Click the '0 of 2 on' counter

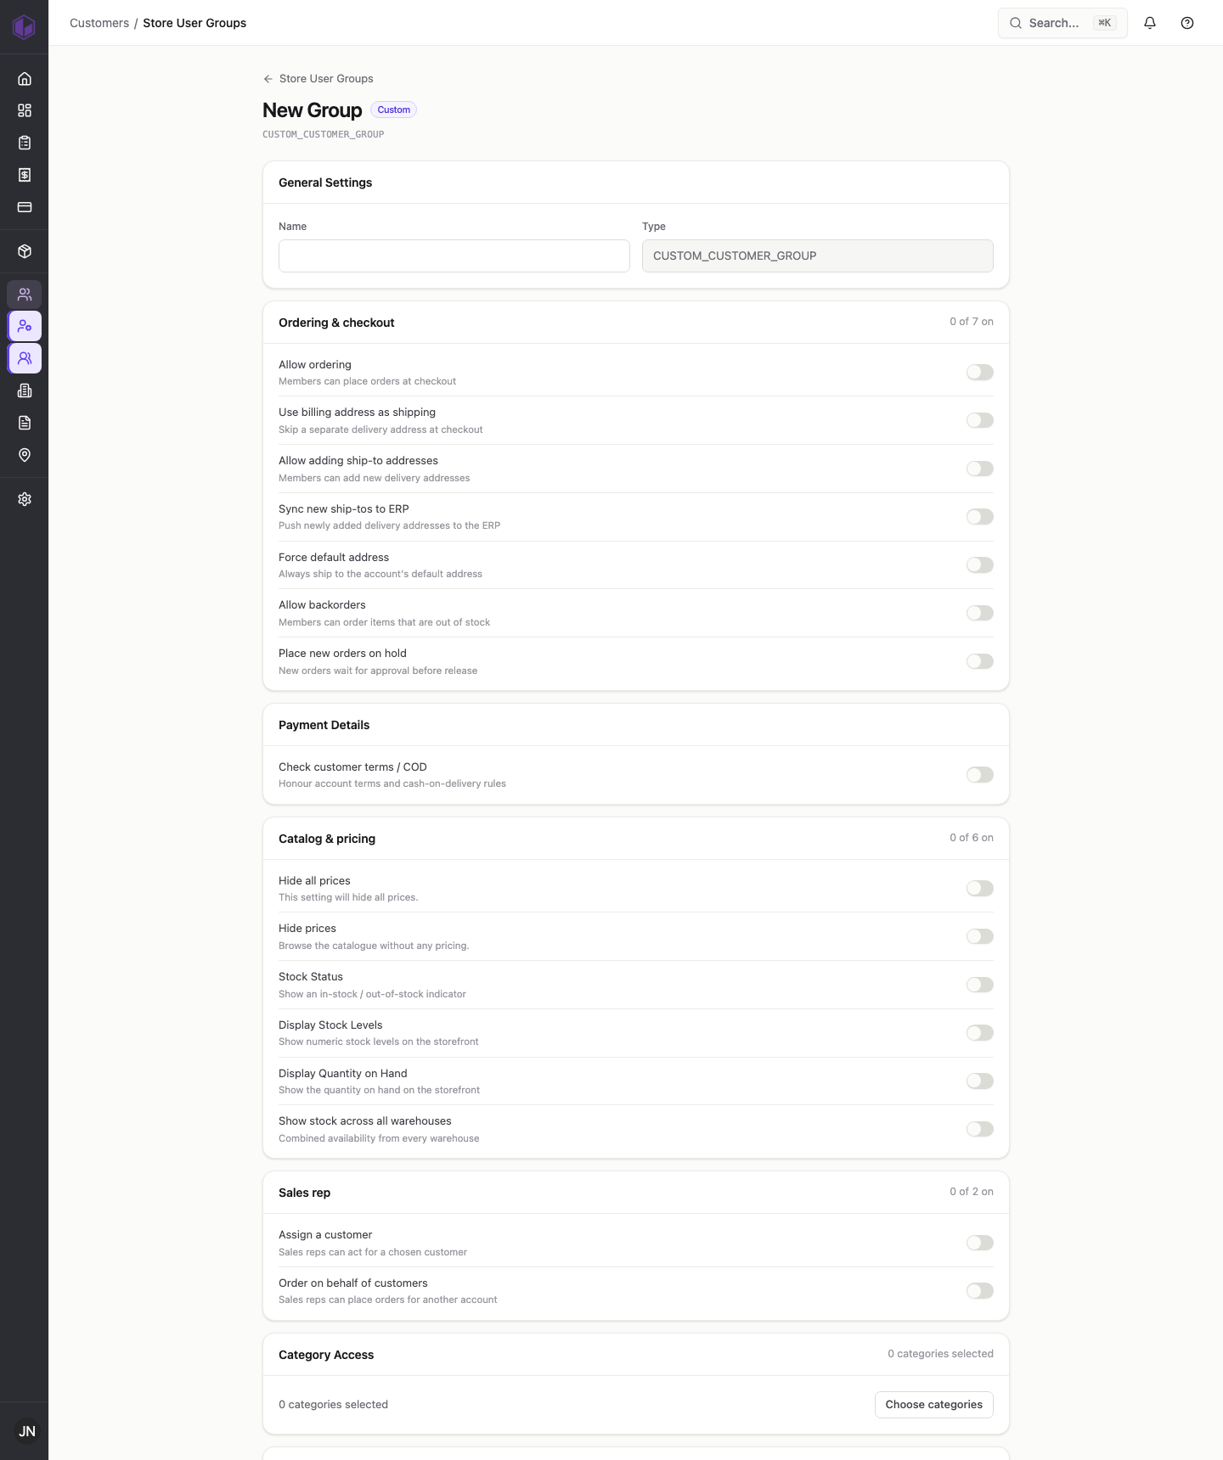click(972, 1192)
